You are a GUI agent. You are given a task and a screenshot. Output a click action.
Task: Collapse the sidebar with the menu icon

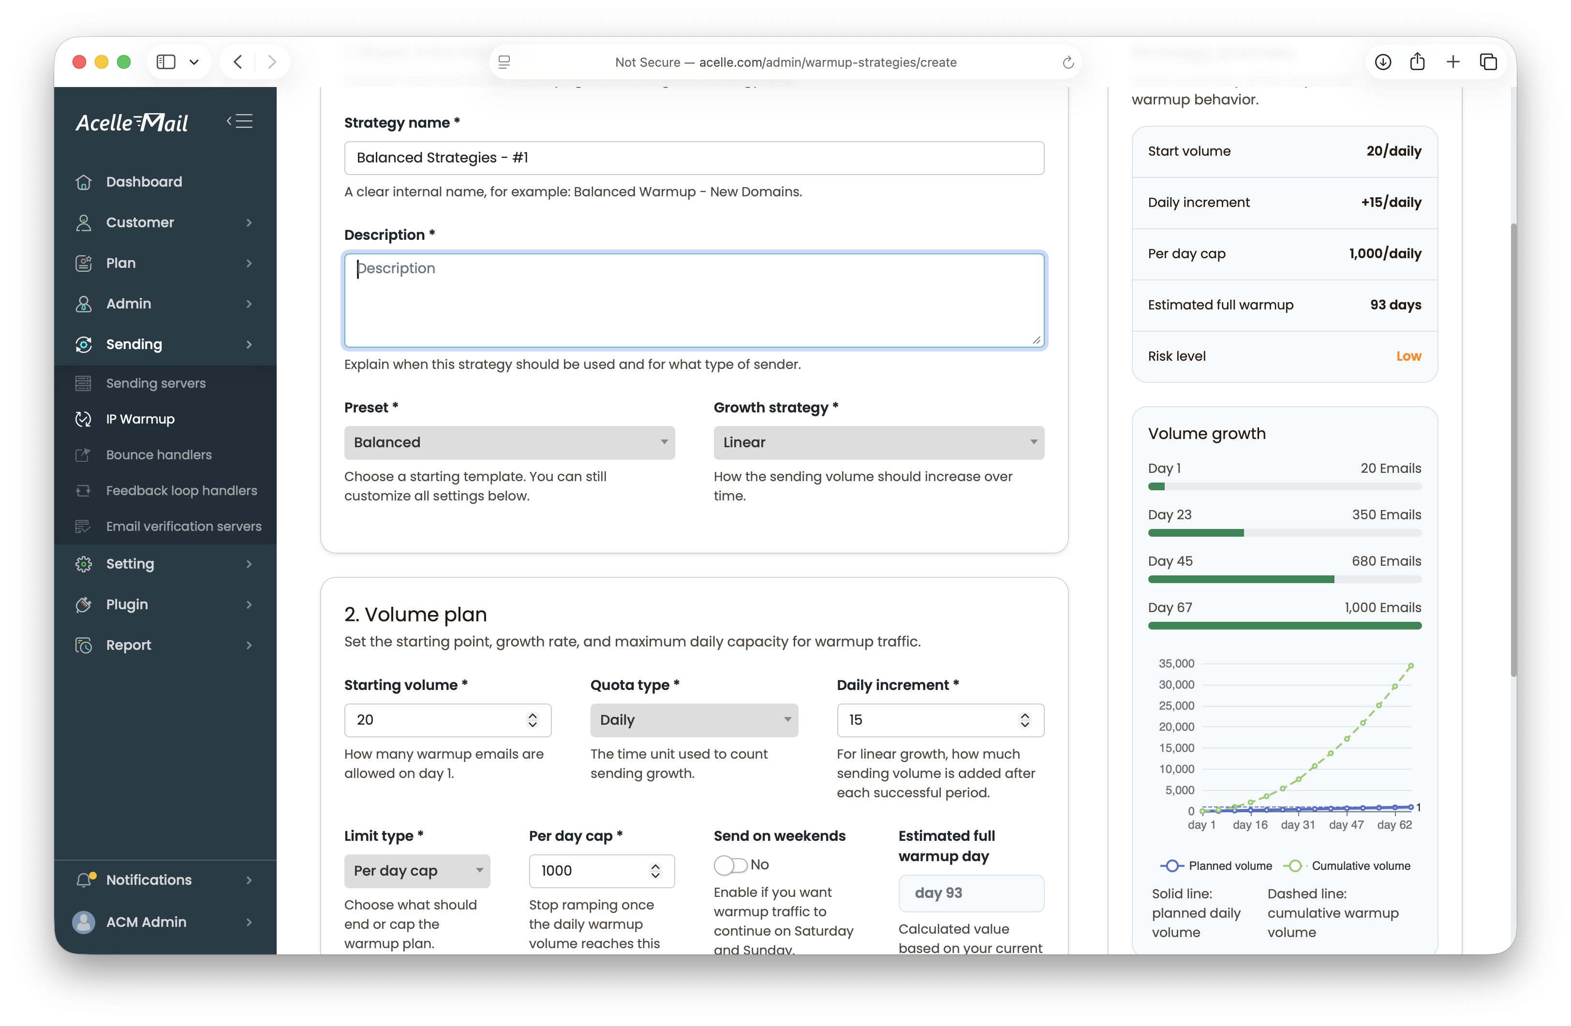[x=239, y=121]
